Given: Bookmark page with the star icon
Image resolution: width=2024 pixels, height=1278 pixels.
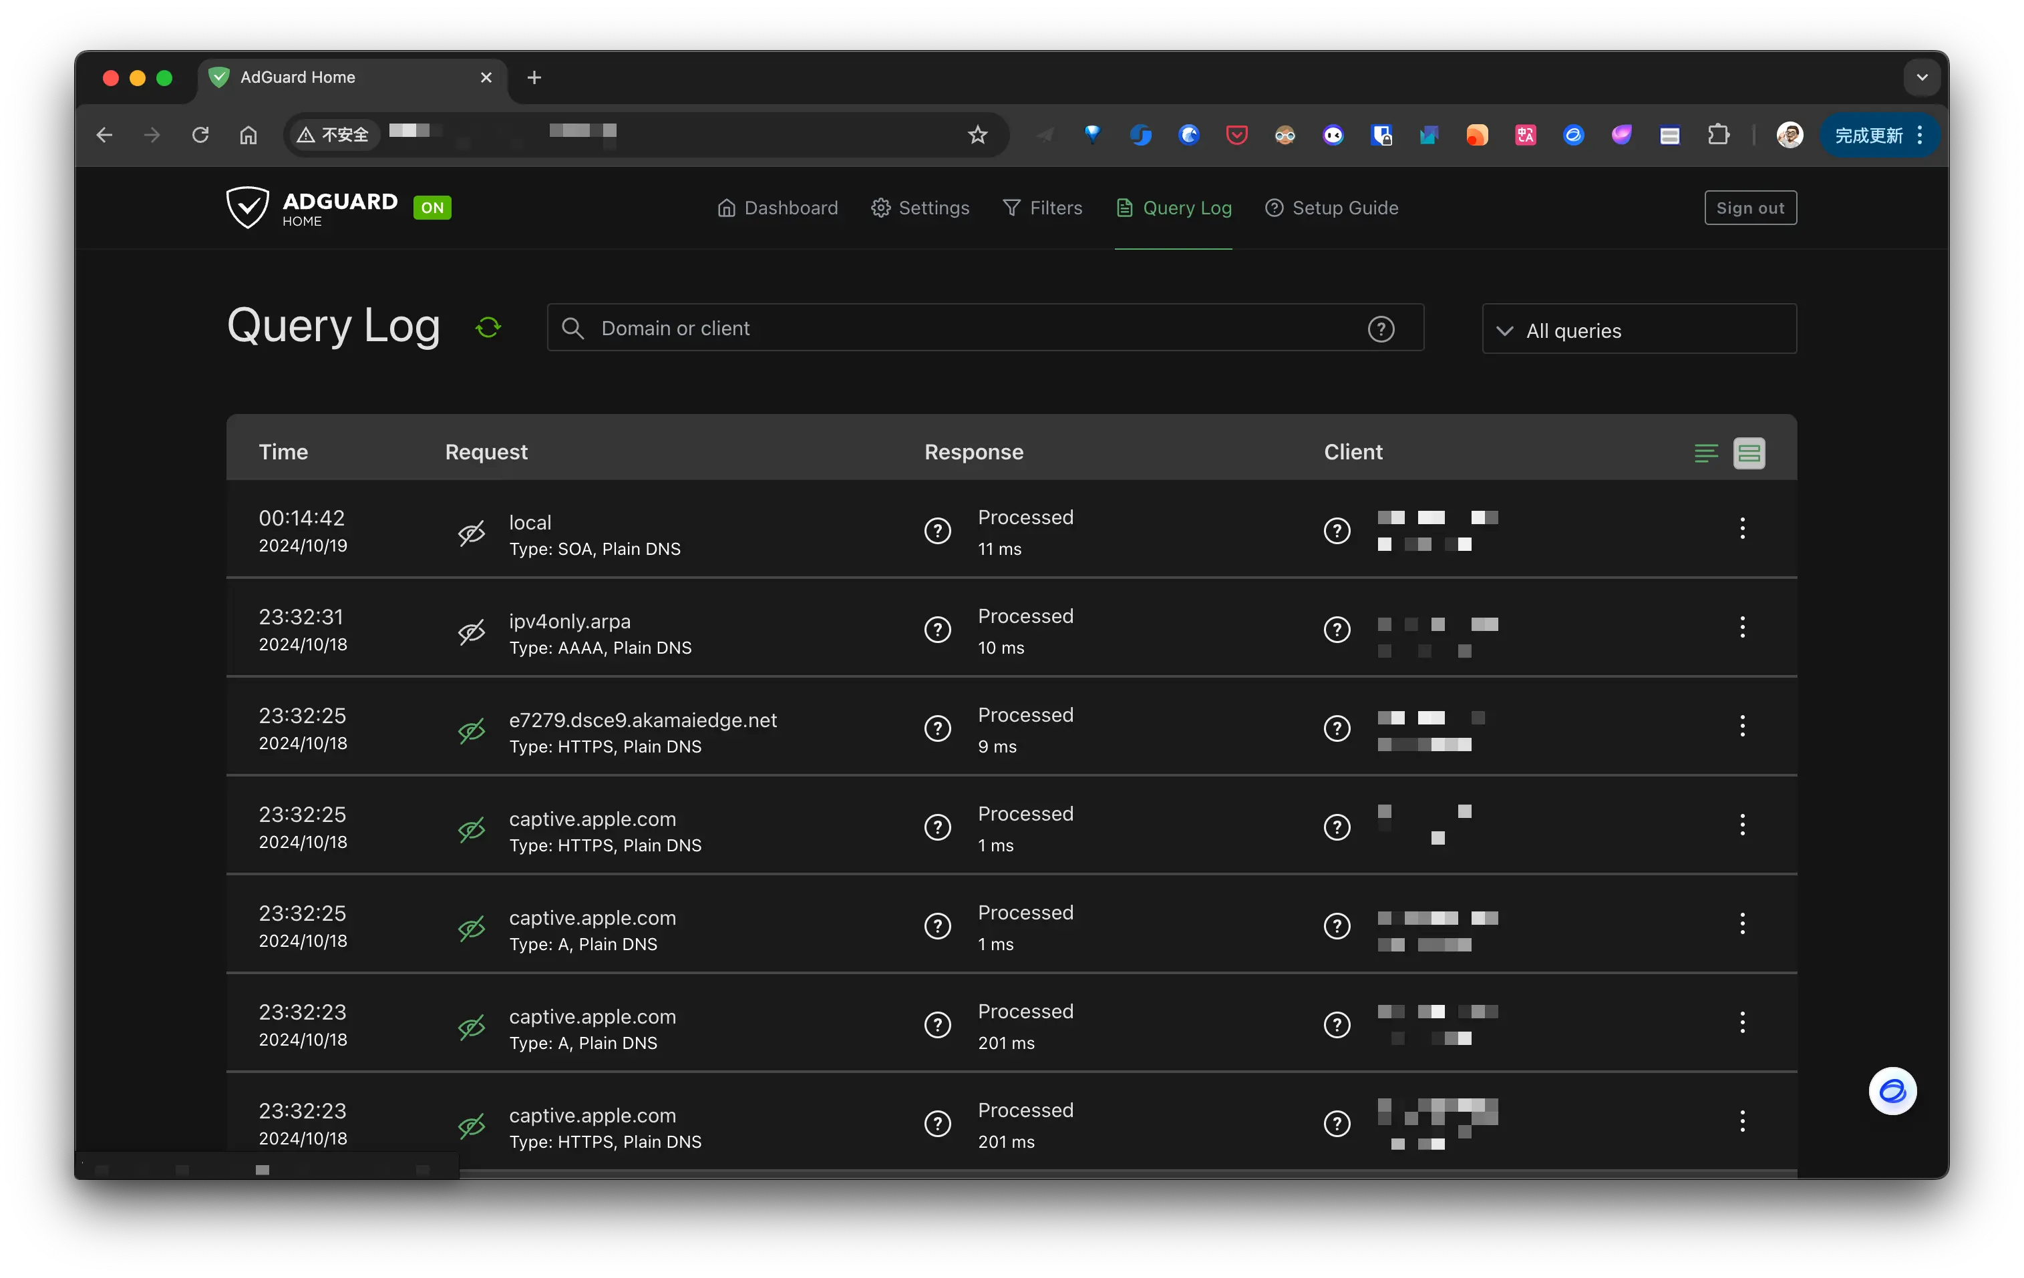Looking at the screenshot, I should pos(977,134).
